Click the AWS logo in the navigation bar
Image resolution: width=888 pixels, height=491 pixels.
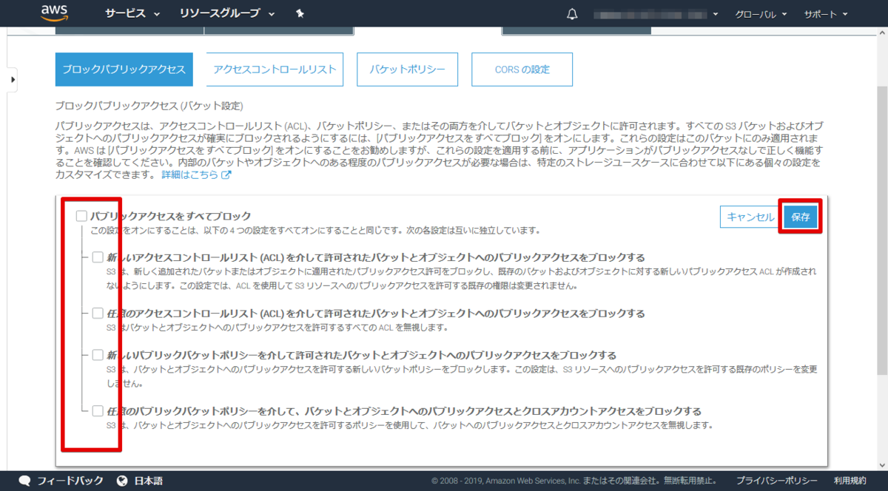point(55,13)
